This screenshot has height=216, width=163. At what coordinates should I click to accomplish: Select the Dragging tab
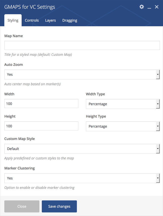point(70,20)
